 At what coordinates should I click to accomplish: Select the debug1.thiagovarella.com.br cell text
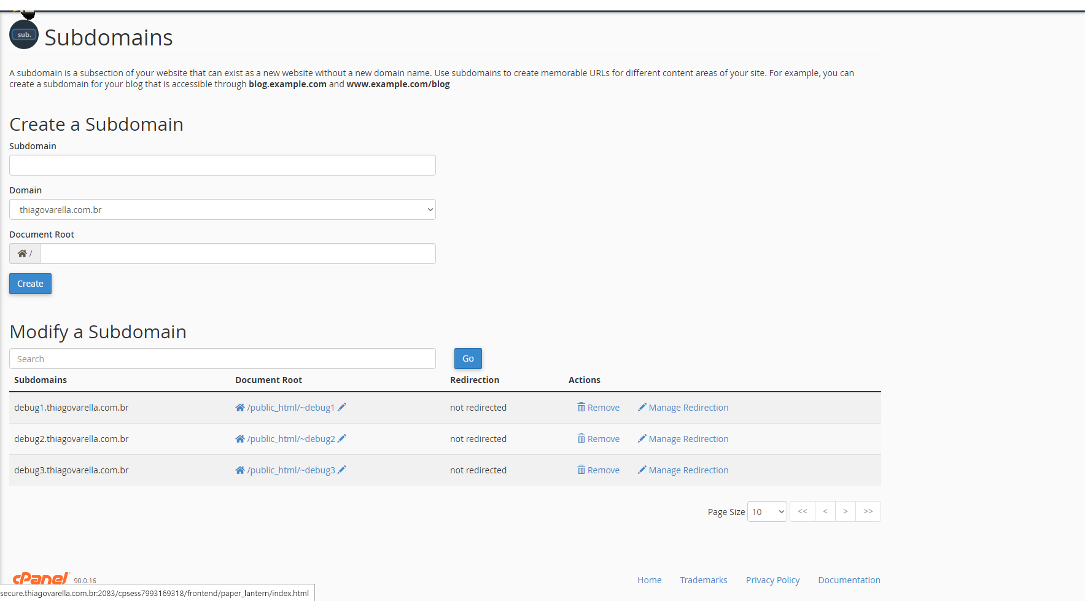click(x=71, y=408)
